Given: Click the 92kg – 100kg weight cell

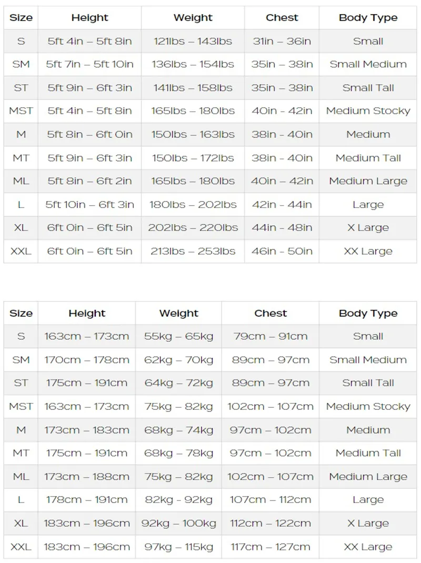Looking at the screenshot, I should coord(178,524).
